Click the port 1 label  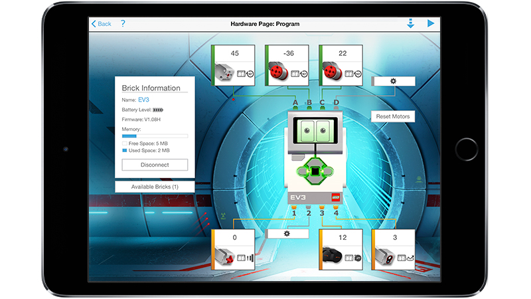[x=294, y=213]
